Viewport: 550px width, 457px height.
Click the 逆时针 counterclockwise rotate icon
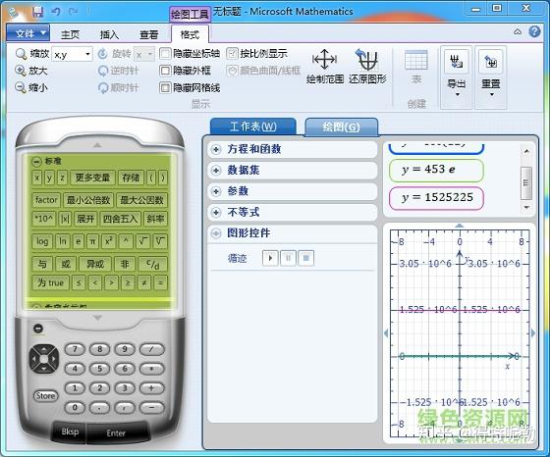tap(103, 71)
